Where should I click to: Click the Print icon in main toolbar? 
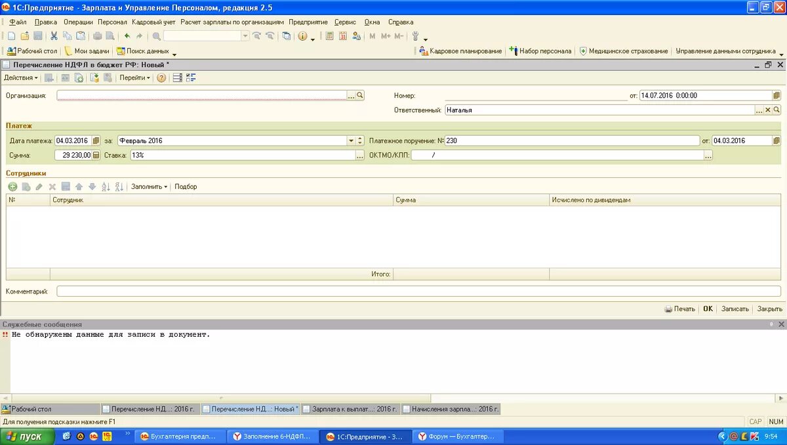tap(97, 36)
